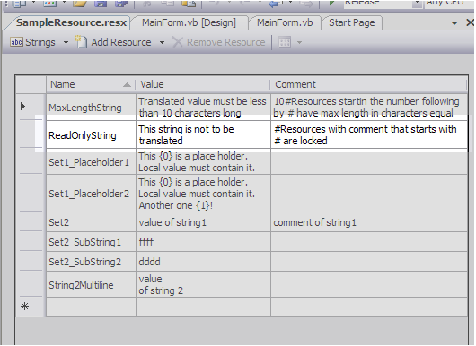Click the Add Resource button
The height and width of the screenshot is (346, 476).
tap(113, 42)
